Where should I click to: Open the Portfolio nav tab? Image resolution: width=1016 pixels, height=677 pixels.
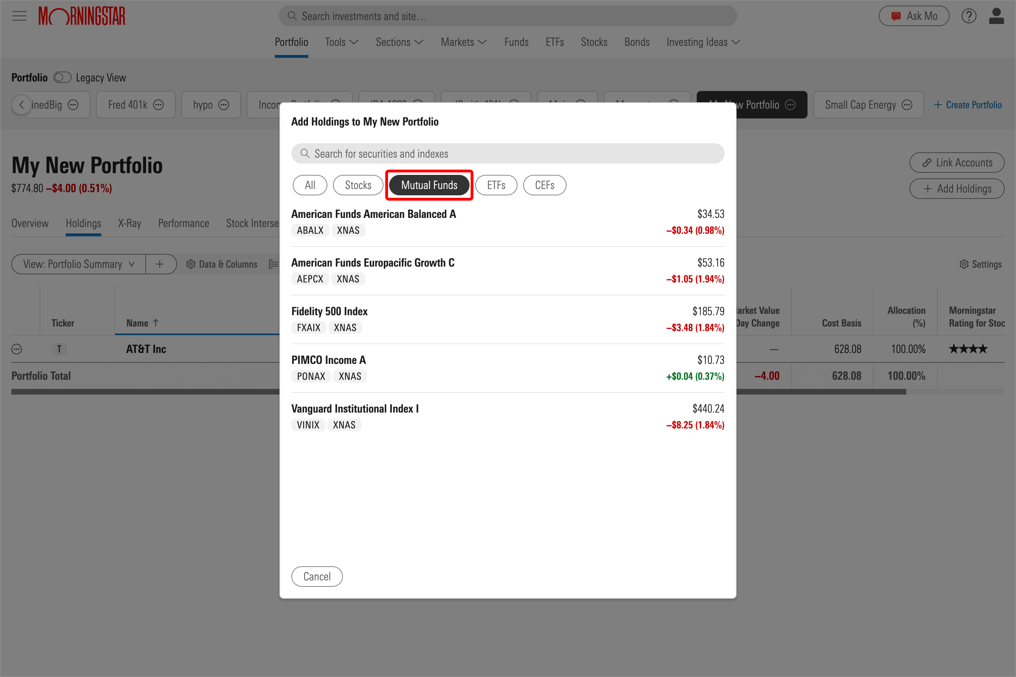point(292,42)
